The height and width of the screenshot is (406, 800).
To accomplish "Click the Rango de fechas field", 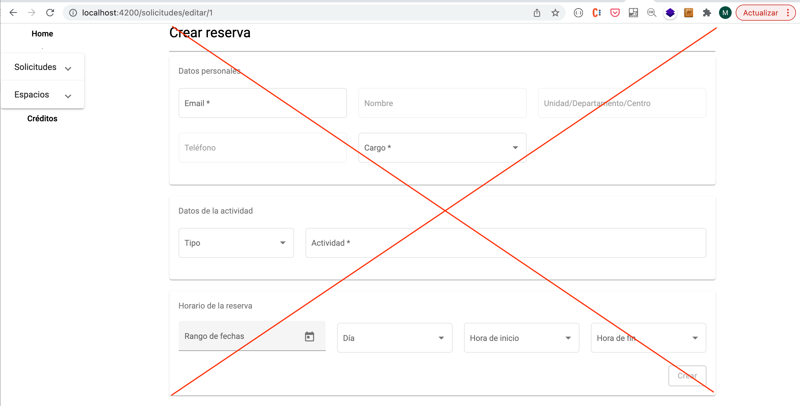I will click(252, 336).
